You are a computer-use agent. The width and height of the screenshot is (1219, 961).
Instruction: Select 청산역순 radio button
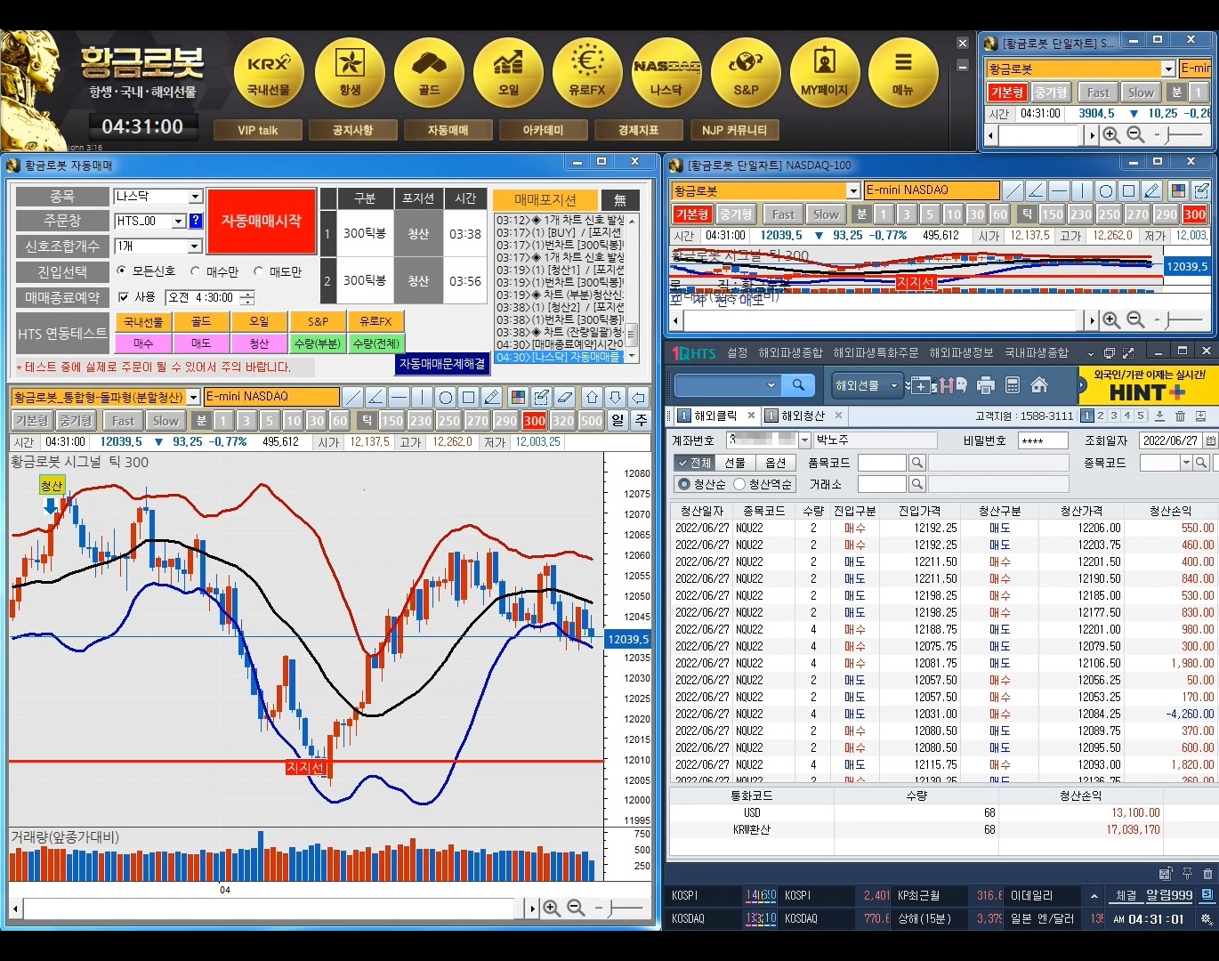coord(739,484)
